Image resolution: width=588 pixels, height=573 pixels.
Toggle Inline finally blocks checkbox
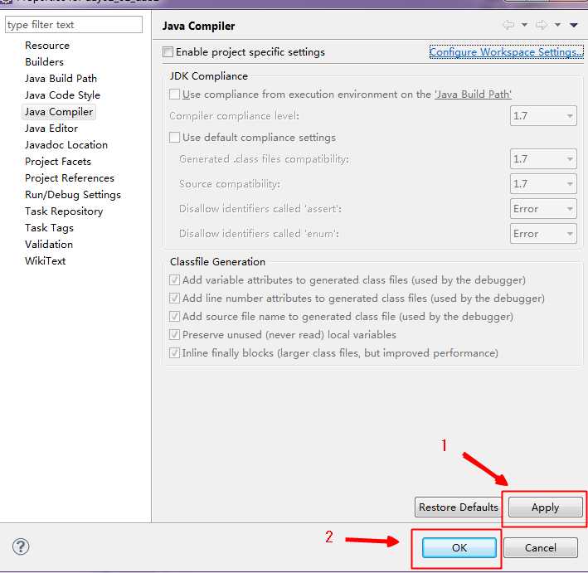click(174, 353)
